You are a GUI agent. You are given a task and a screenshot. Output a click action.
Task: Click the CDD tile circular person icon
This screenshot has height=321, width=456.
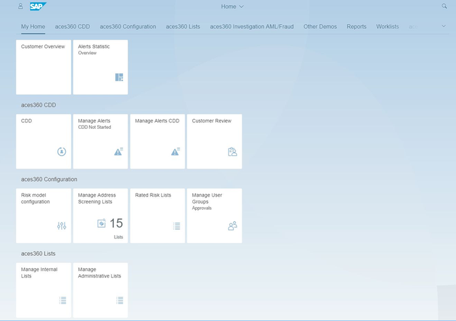click(x=62, y=152)
